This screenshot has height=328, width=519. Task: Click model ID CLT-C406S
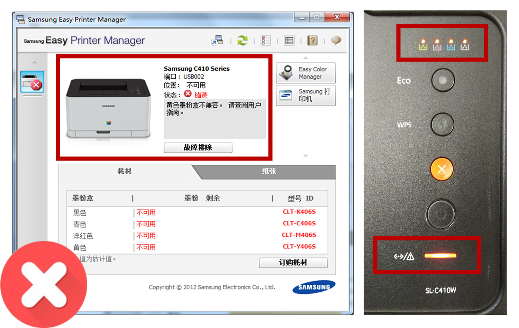299,224
